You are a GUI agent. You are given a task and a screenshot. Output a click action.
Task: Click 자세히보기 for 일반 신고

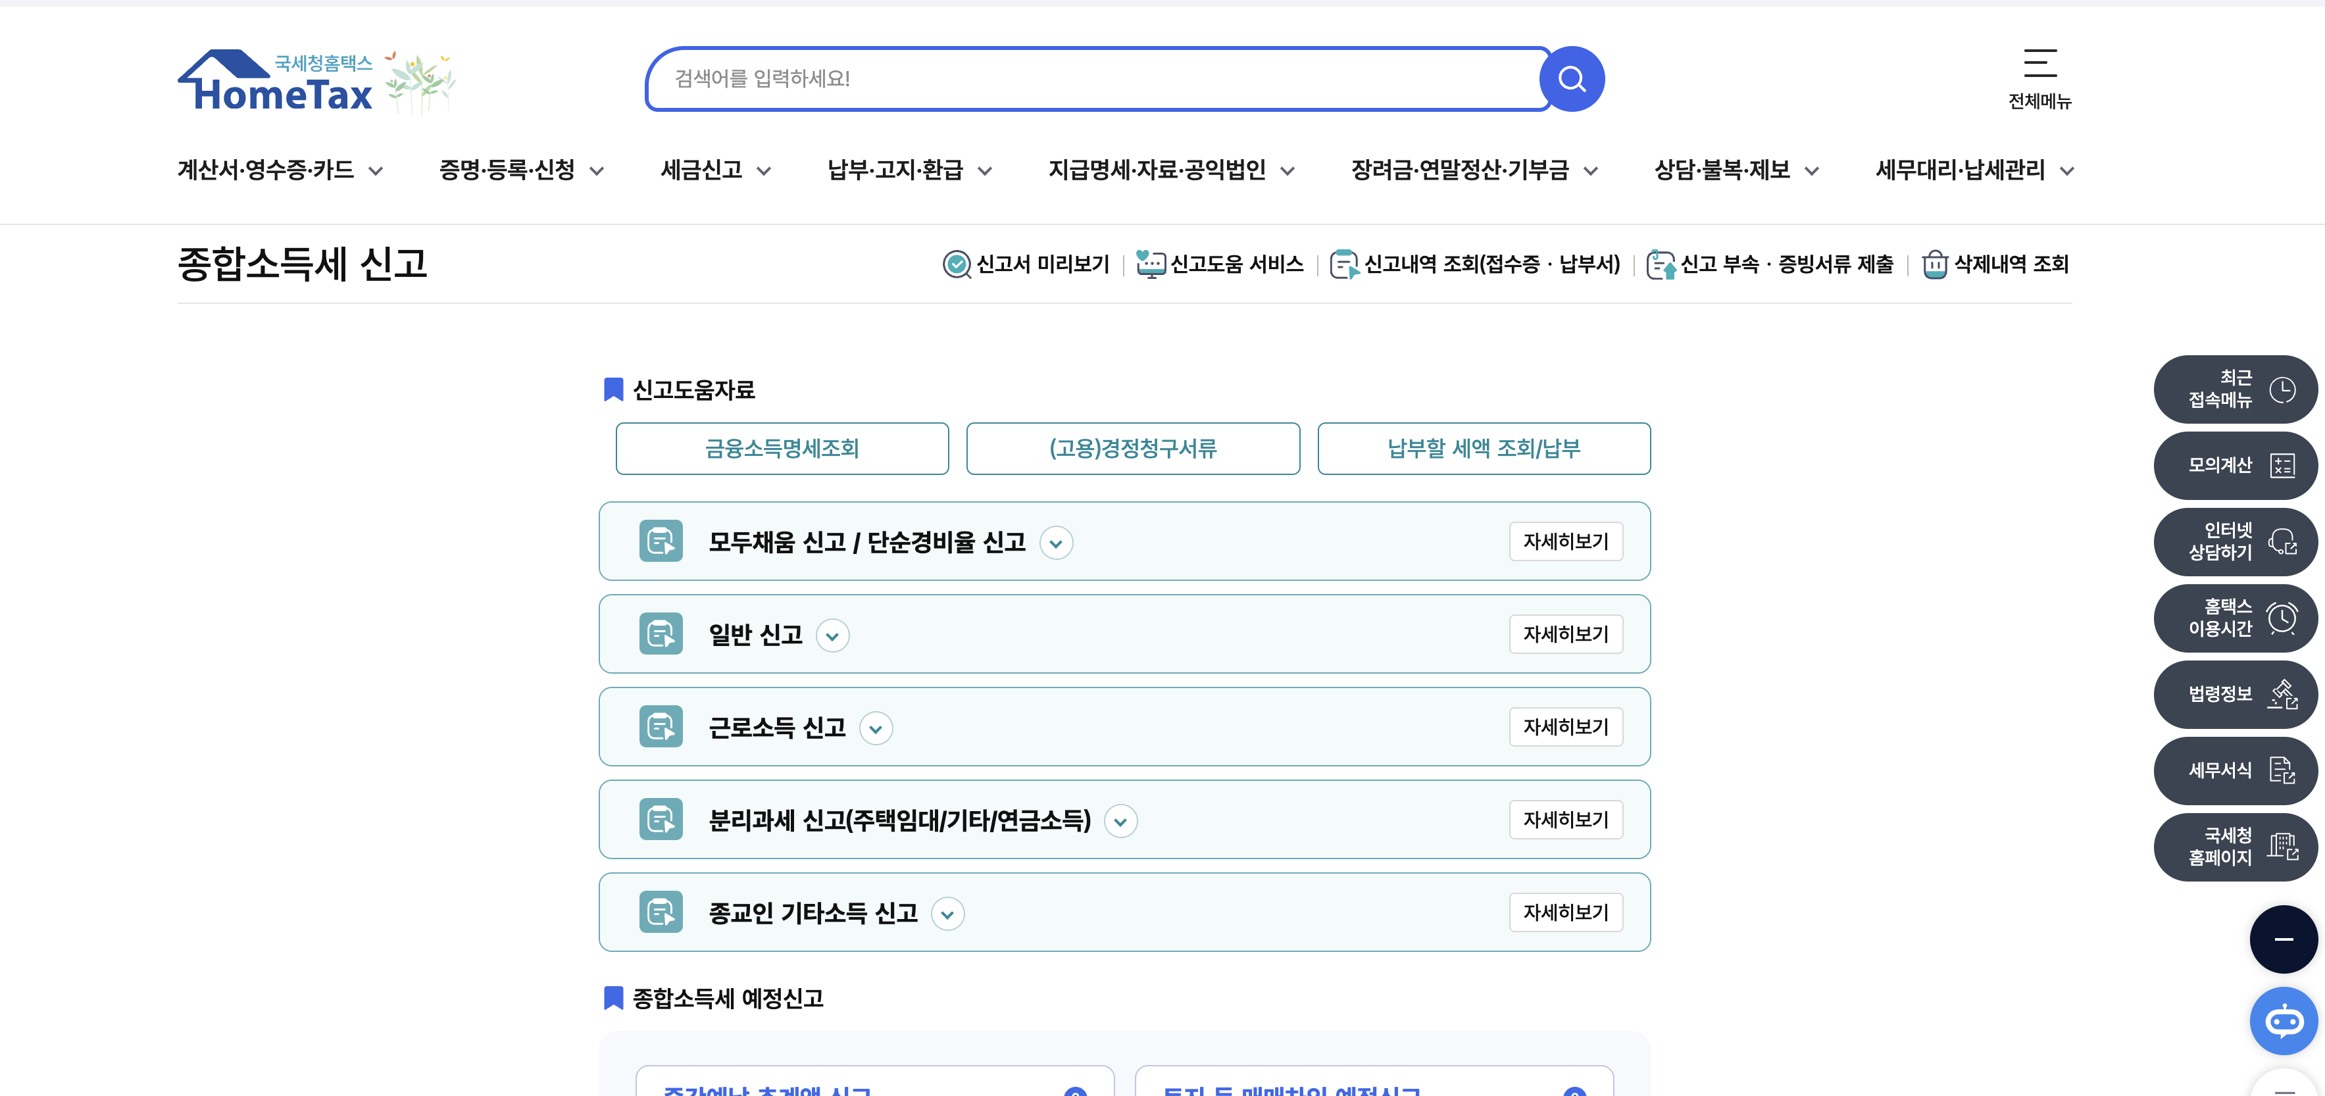pos(1565,635)
